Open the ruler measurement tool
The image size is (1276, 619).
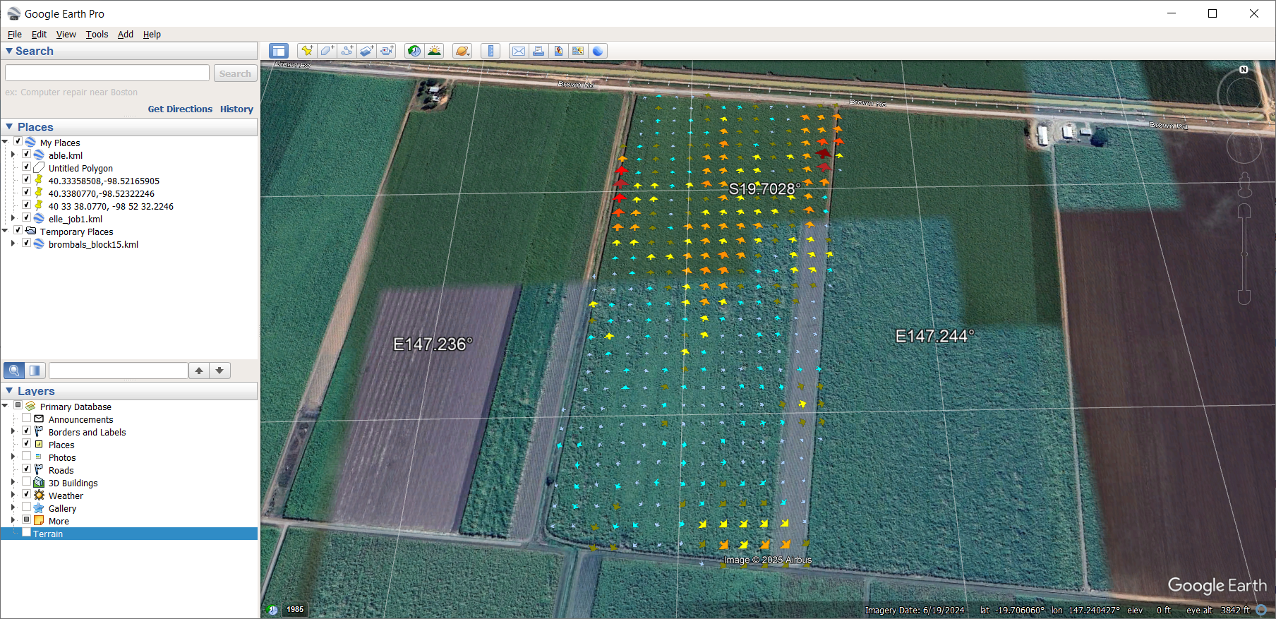(x=490, y=51)
